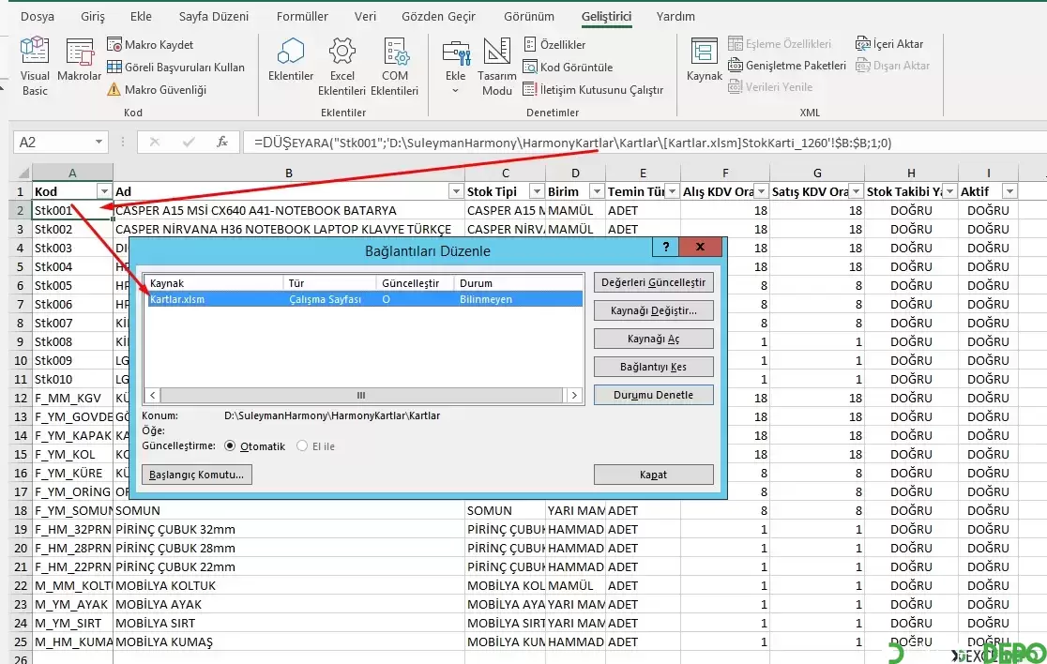1047x664 pixels.
Task: Click Değerleri Güncelleştir button
Action: pyautogui.click(x=653, y=282)
